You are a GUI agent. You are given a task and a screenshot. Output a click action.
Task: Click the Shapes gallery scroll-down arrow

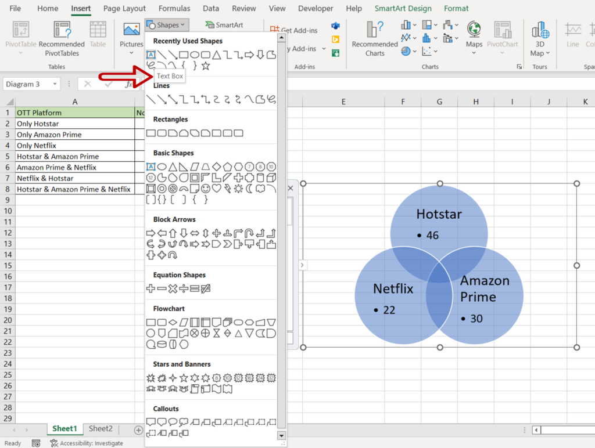point(281,435)
